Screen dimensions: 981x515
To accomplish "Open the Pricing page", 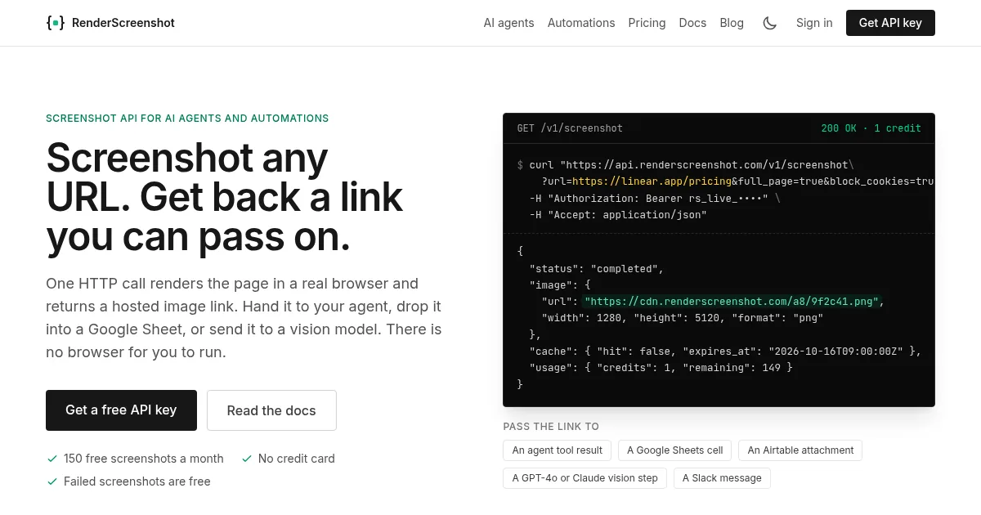I will tap(647, 23).
